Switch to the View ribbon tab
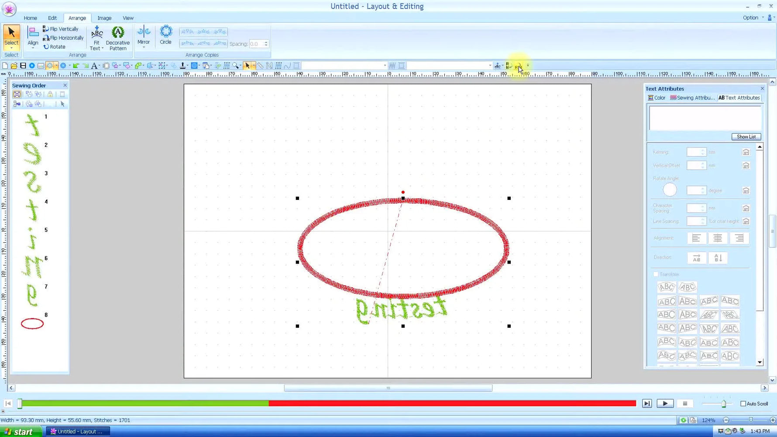This screenshot has width=777, height=437. 128,18
